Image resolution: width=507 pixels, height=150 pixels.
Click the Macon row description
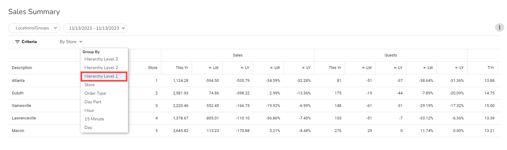coord(18,131)
